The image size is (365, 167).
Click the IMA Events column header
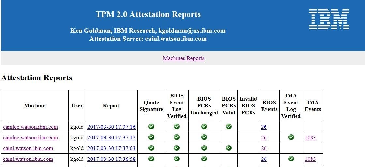point(313,106)
